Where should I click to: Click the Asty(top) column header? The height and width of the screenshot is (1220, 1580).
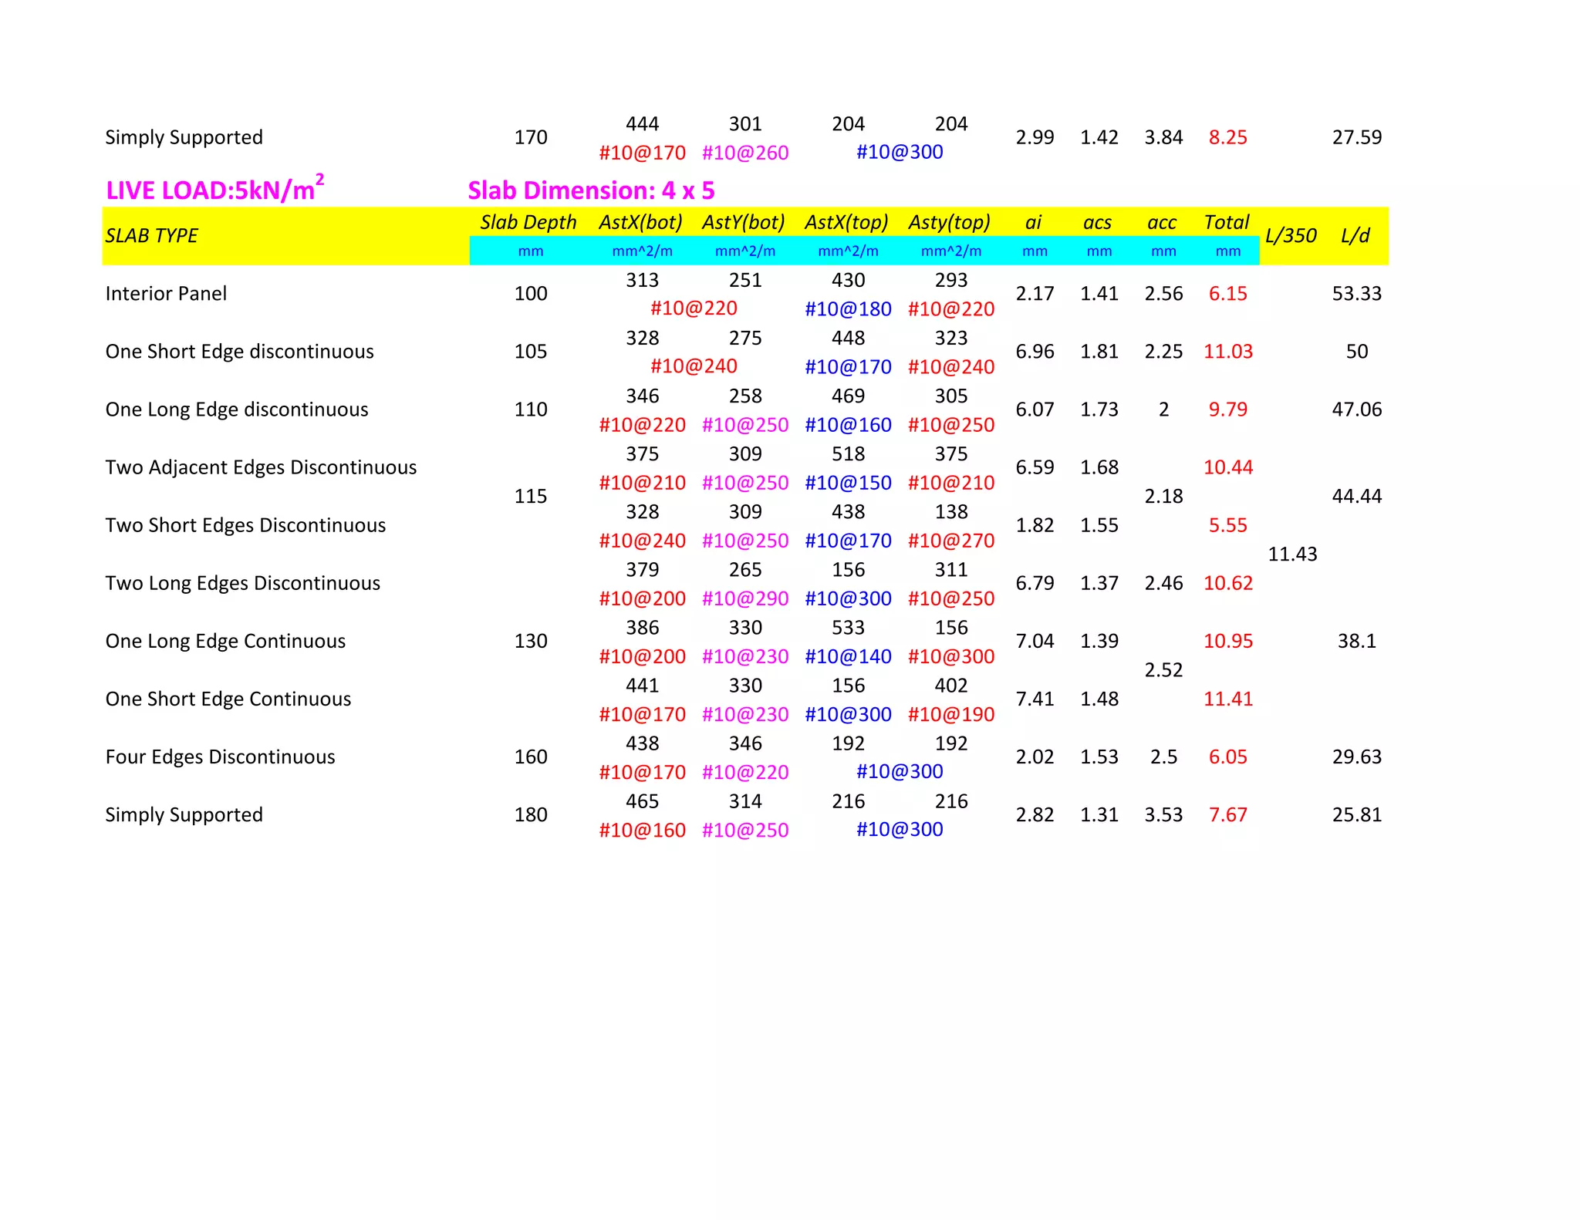pos(950,223)
